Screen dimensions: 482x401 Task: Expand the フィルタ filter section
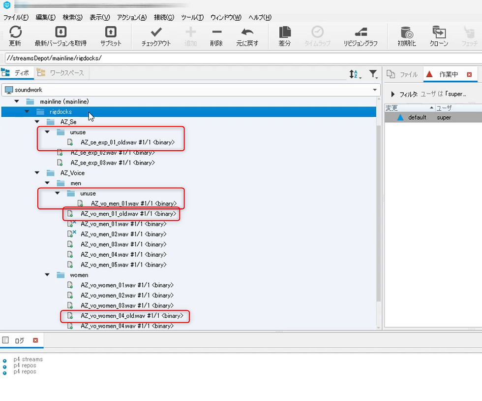tap(392, 94)
